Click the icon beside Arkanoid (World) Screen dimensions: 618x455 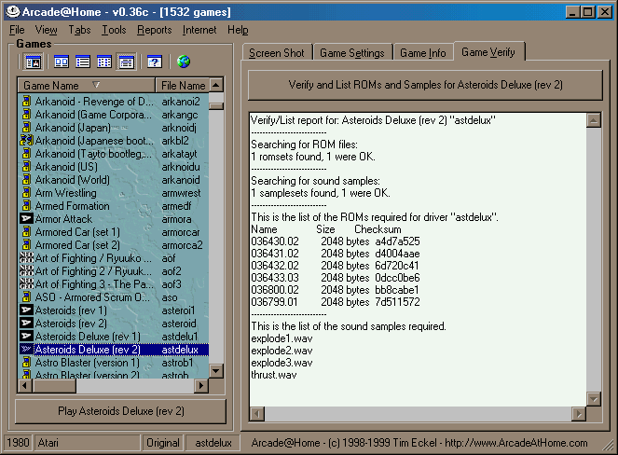point(26,179)
